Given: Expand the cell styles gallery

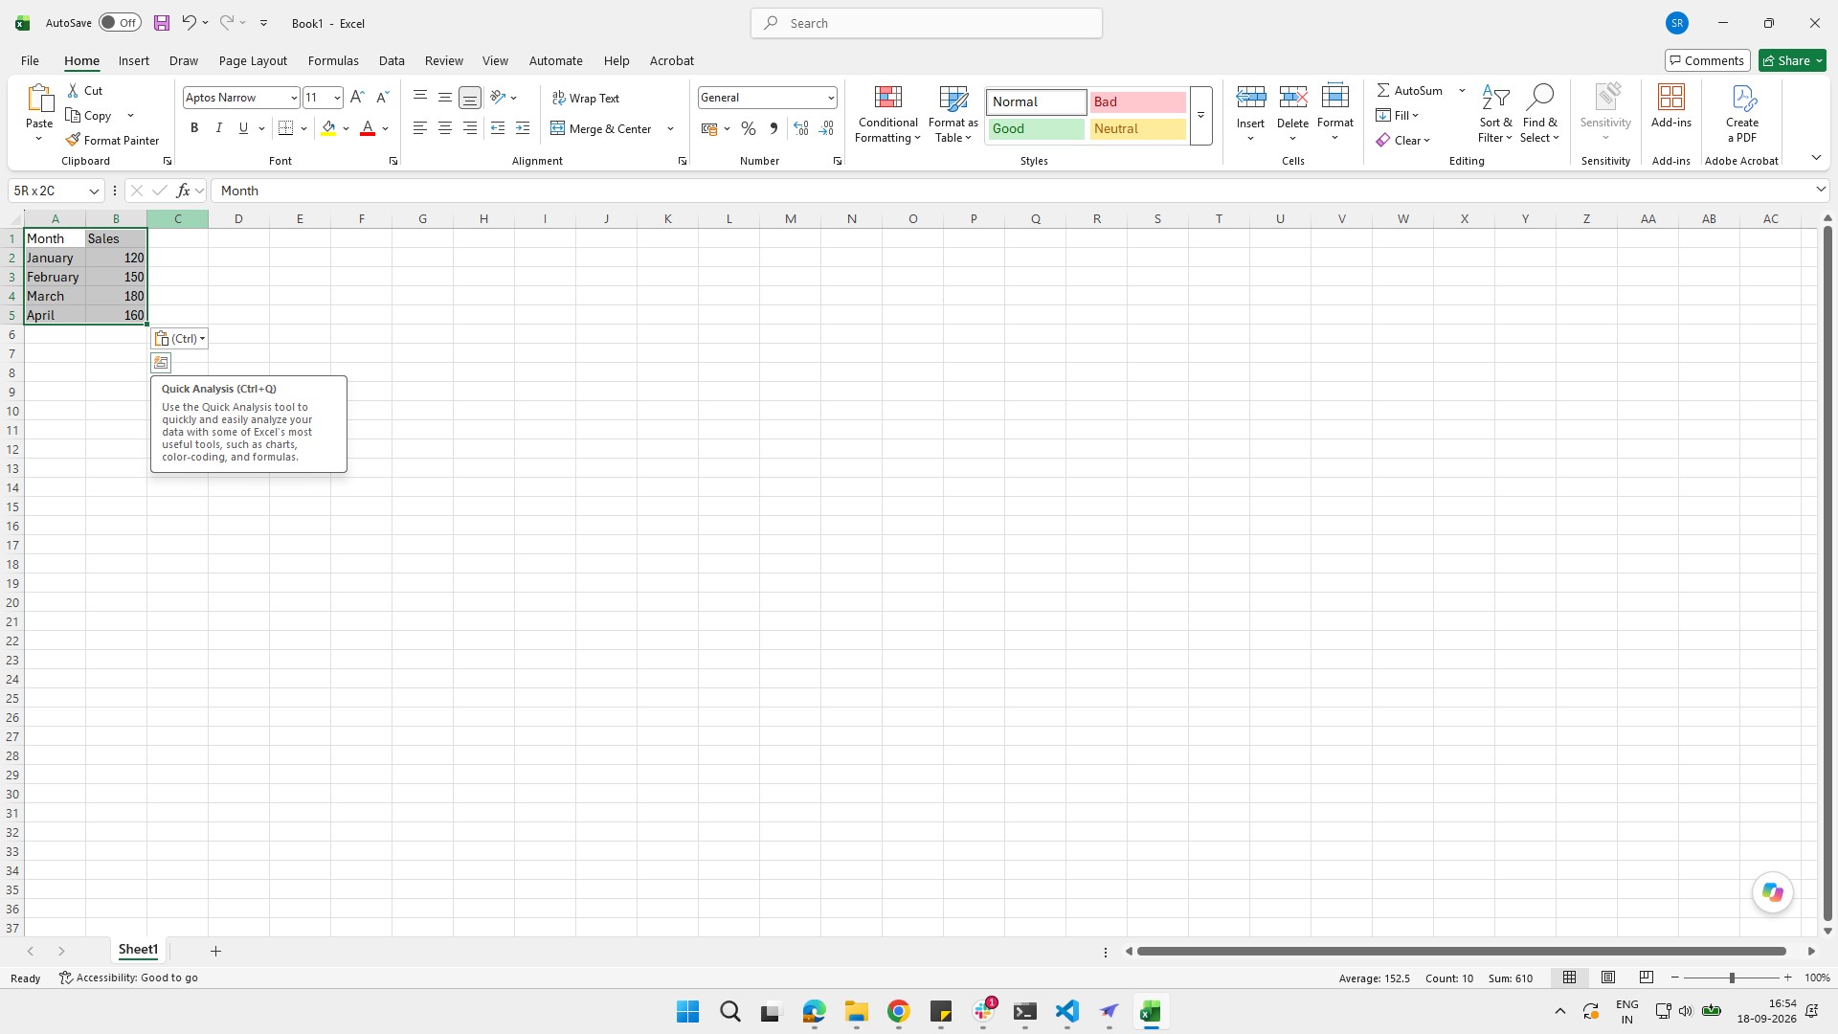Looking at the screenshot, I should click(1200, 116).
